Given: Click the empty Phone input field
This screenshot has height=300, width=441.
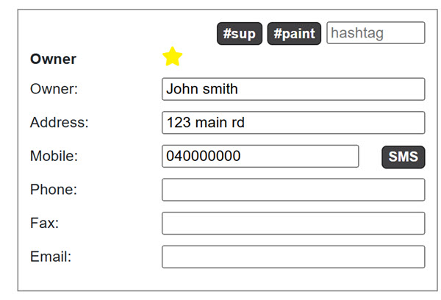Looking at the screenshot, I should point(293,190).
